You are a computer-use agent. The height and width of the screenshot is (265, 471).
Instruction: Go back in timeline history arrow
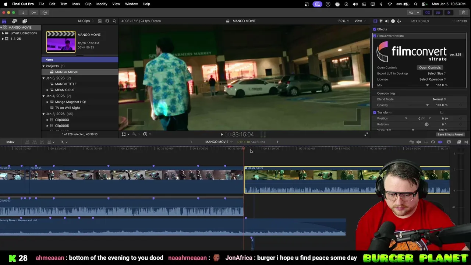click(191, 142)
